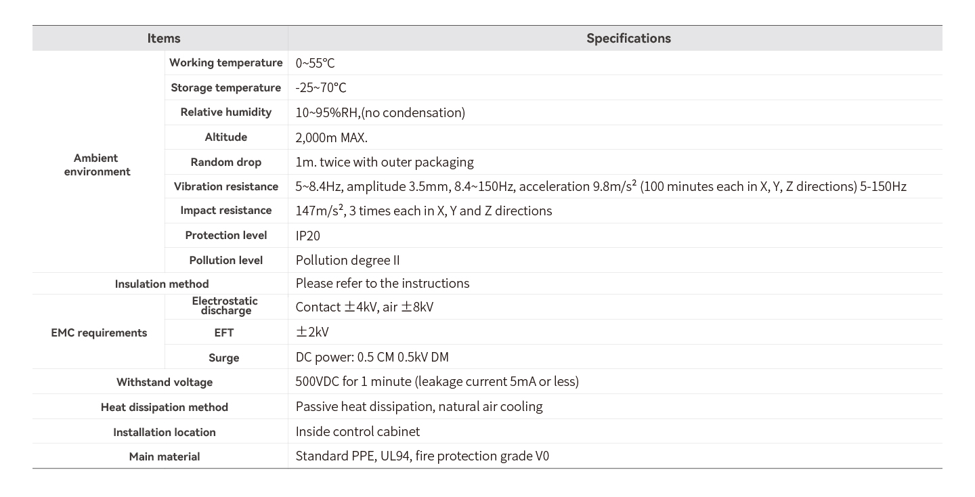The width and height of the screenshot is (975, 497).
Task: Click the Items column header
Action: (164, 39)
